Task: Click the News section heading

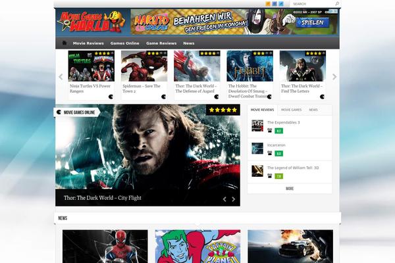Action: point(63,218)
